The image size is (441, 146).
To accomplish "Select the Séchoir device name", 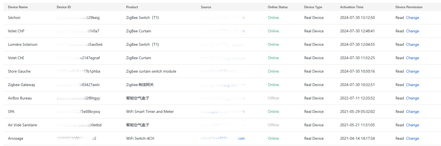I will pyautogui.click(x=14, y=18).
